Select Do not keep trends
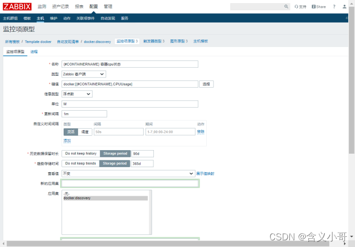Image resolution: width=355 pixels, height=247 pixels. tap(81, 163)
